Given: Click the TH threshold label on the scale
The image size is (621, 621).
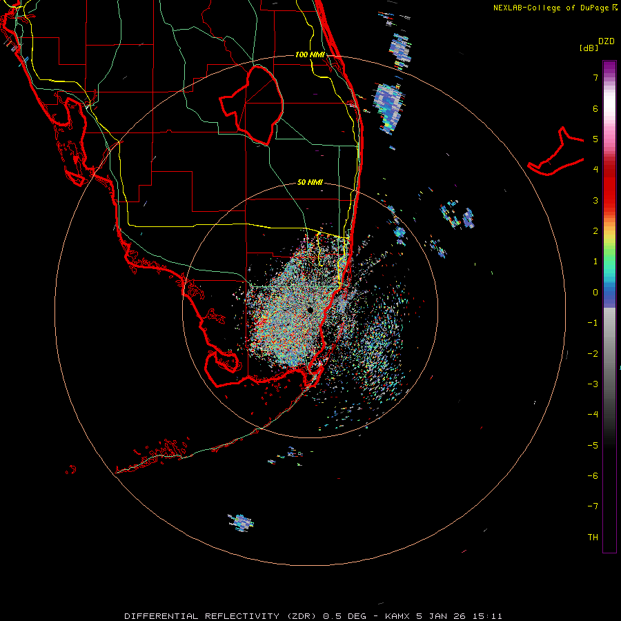Looking at the screenshot, I should tap(593, 537).
